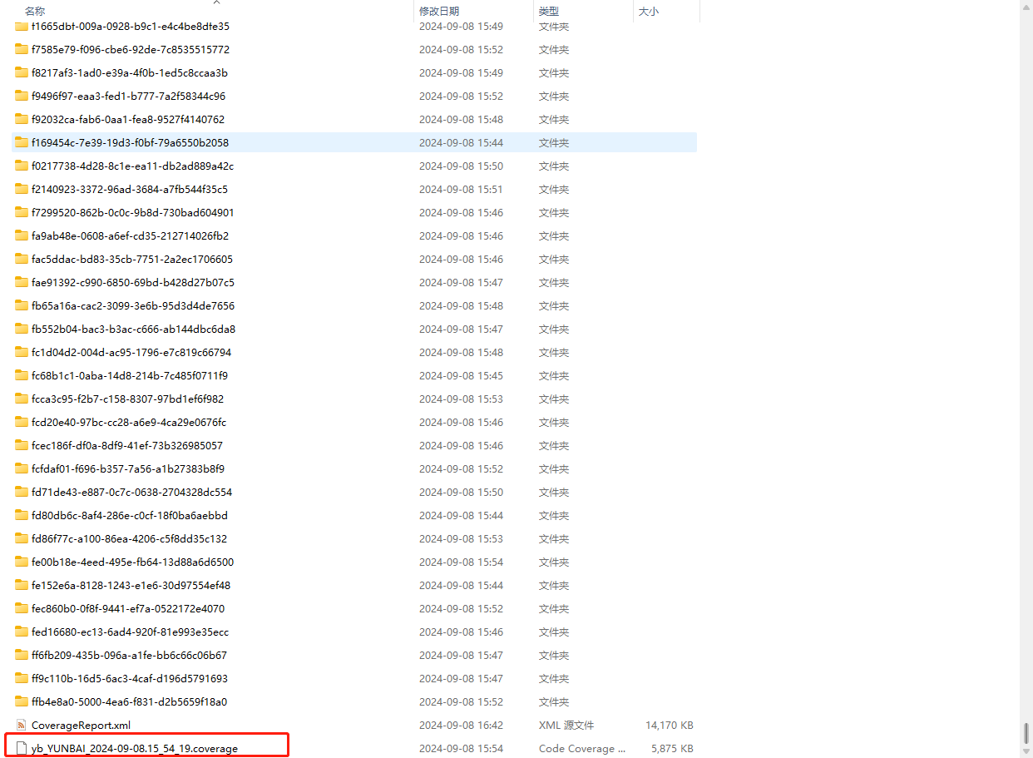Viewport: 1033px width, 758px height.
Task: Click folder icon of fe00b18e-4eed-495e-fb64-13d88a6d6500
Action: point(22,562)
